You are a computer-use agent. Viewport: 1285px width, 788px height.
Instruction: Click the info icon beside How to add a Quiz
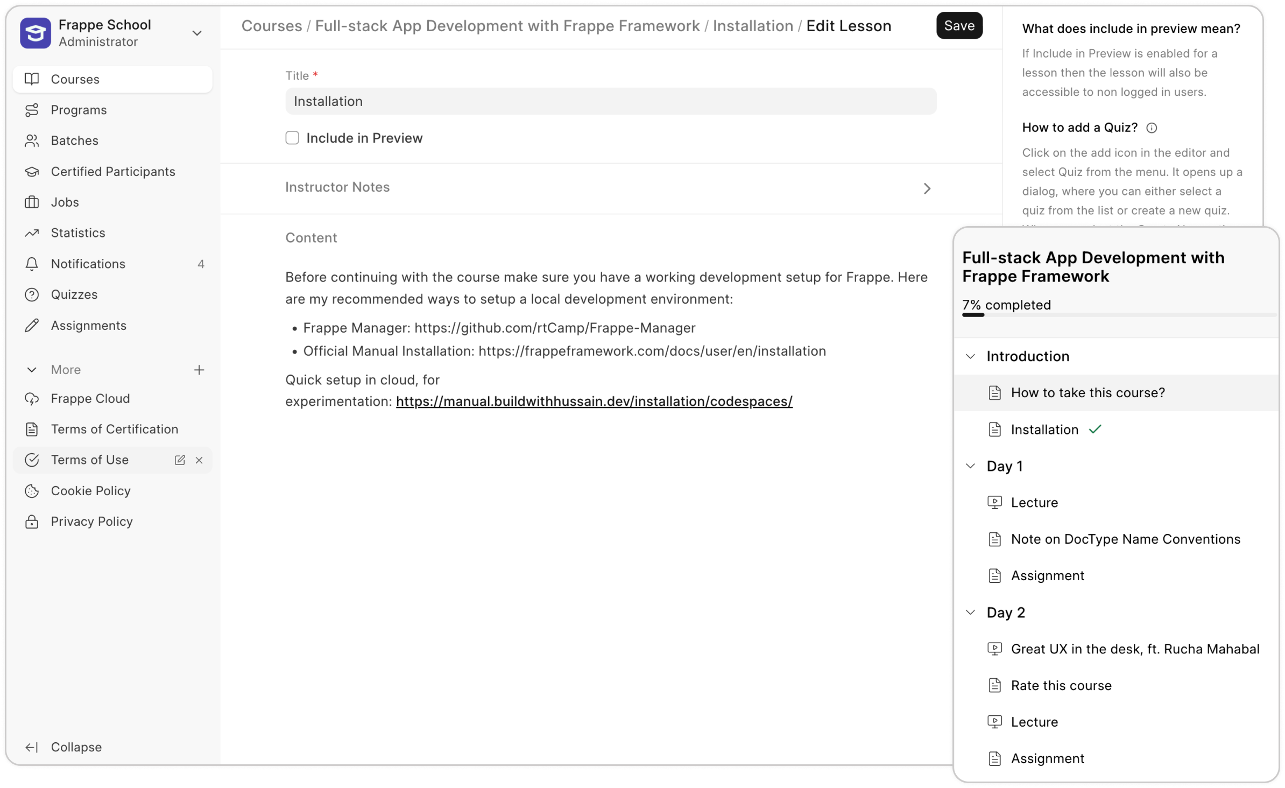[x=1151, y=128]
